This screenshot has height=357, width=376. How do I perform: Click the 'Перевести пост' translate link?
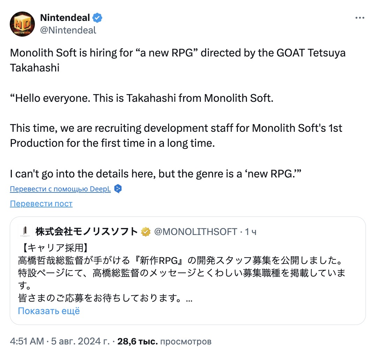[41, 204]
